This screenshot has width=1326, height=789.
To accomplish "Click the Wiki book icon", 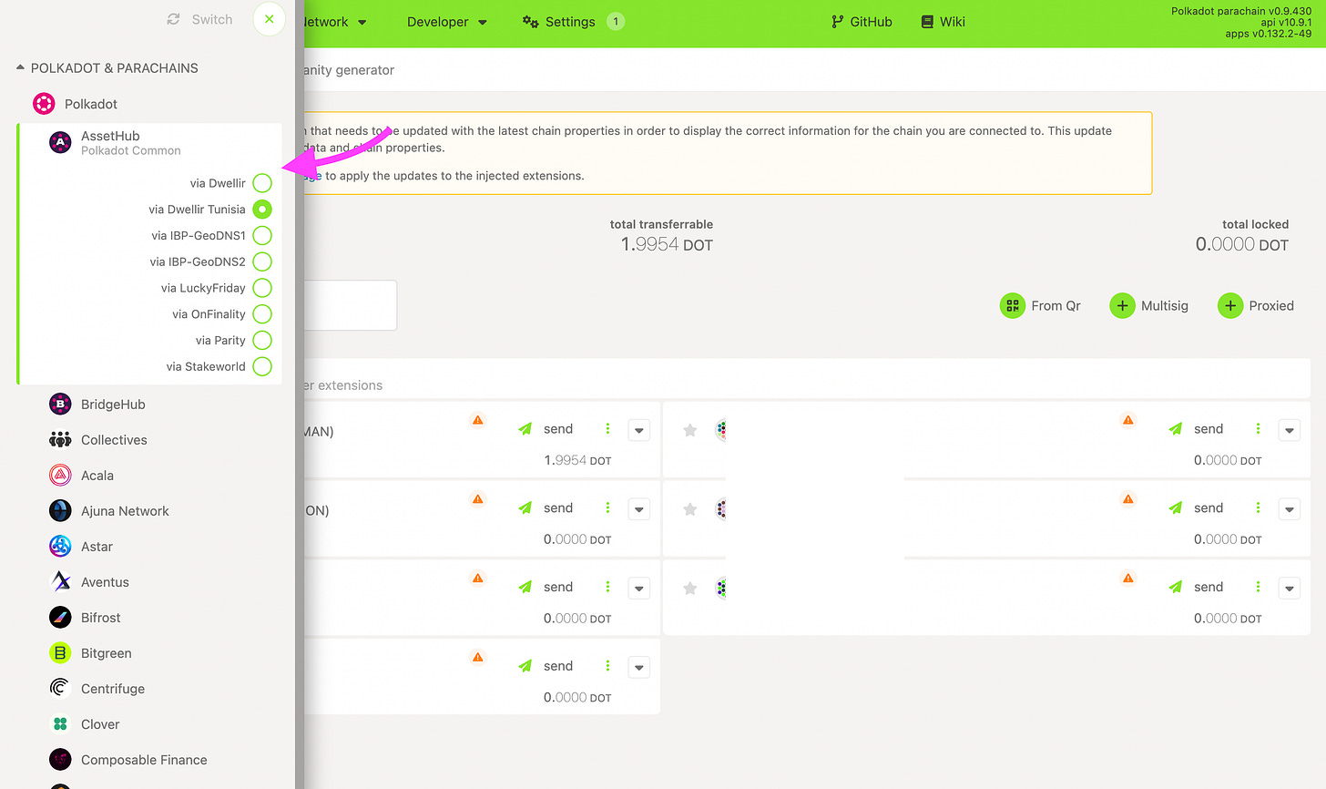I will 927,22.
